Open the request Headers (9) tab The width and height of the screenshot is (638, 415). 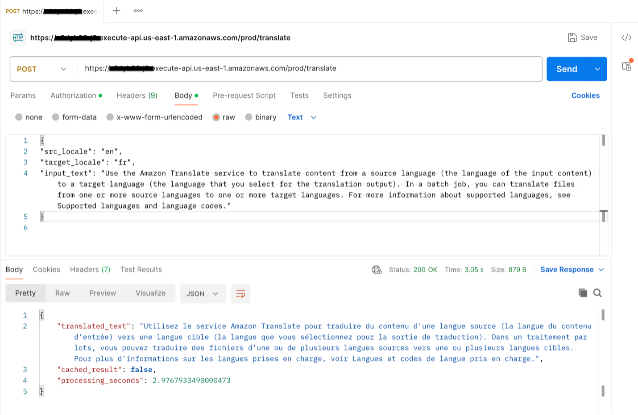(137, 95)
